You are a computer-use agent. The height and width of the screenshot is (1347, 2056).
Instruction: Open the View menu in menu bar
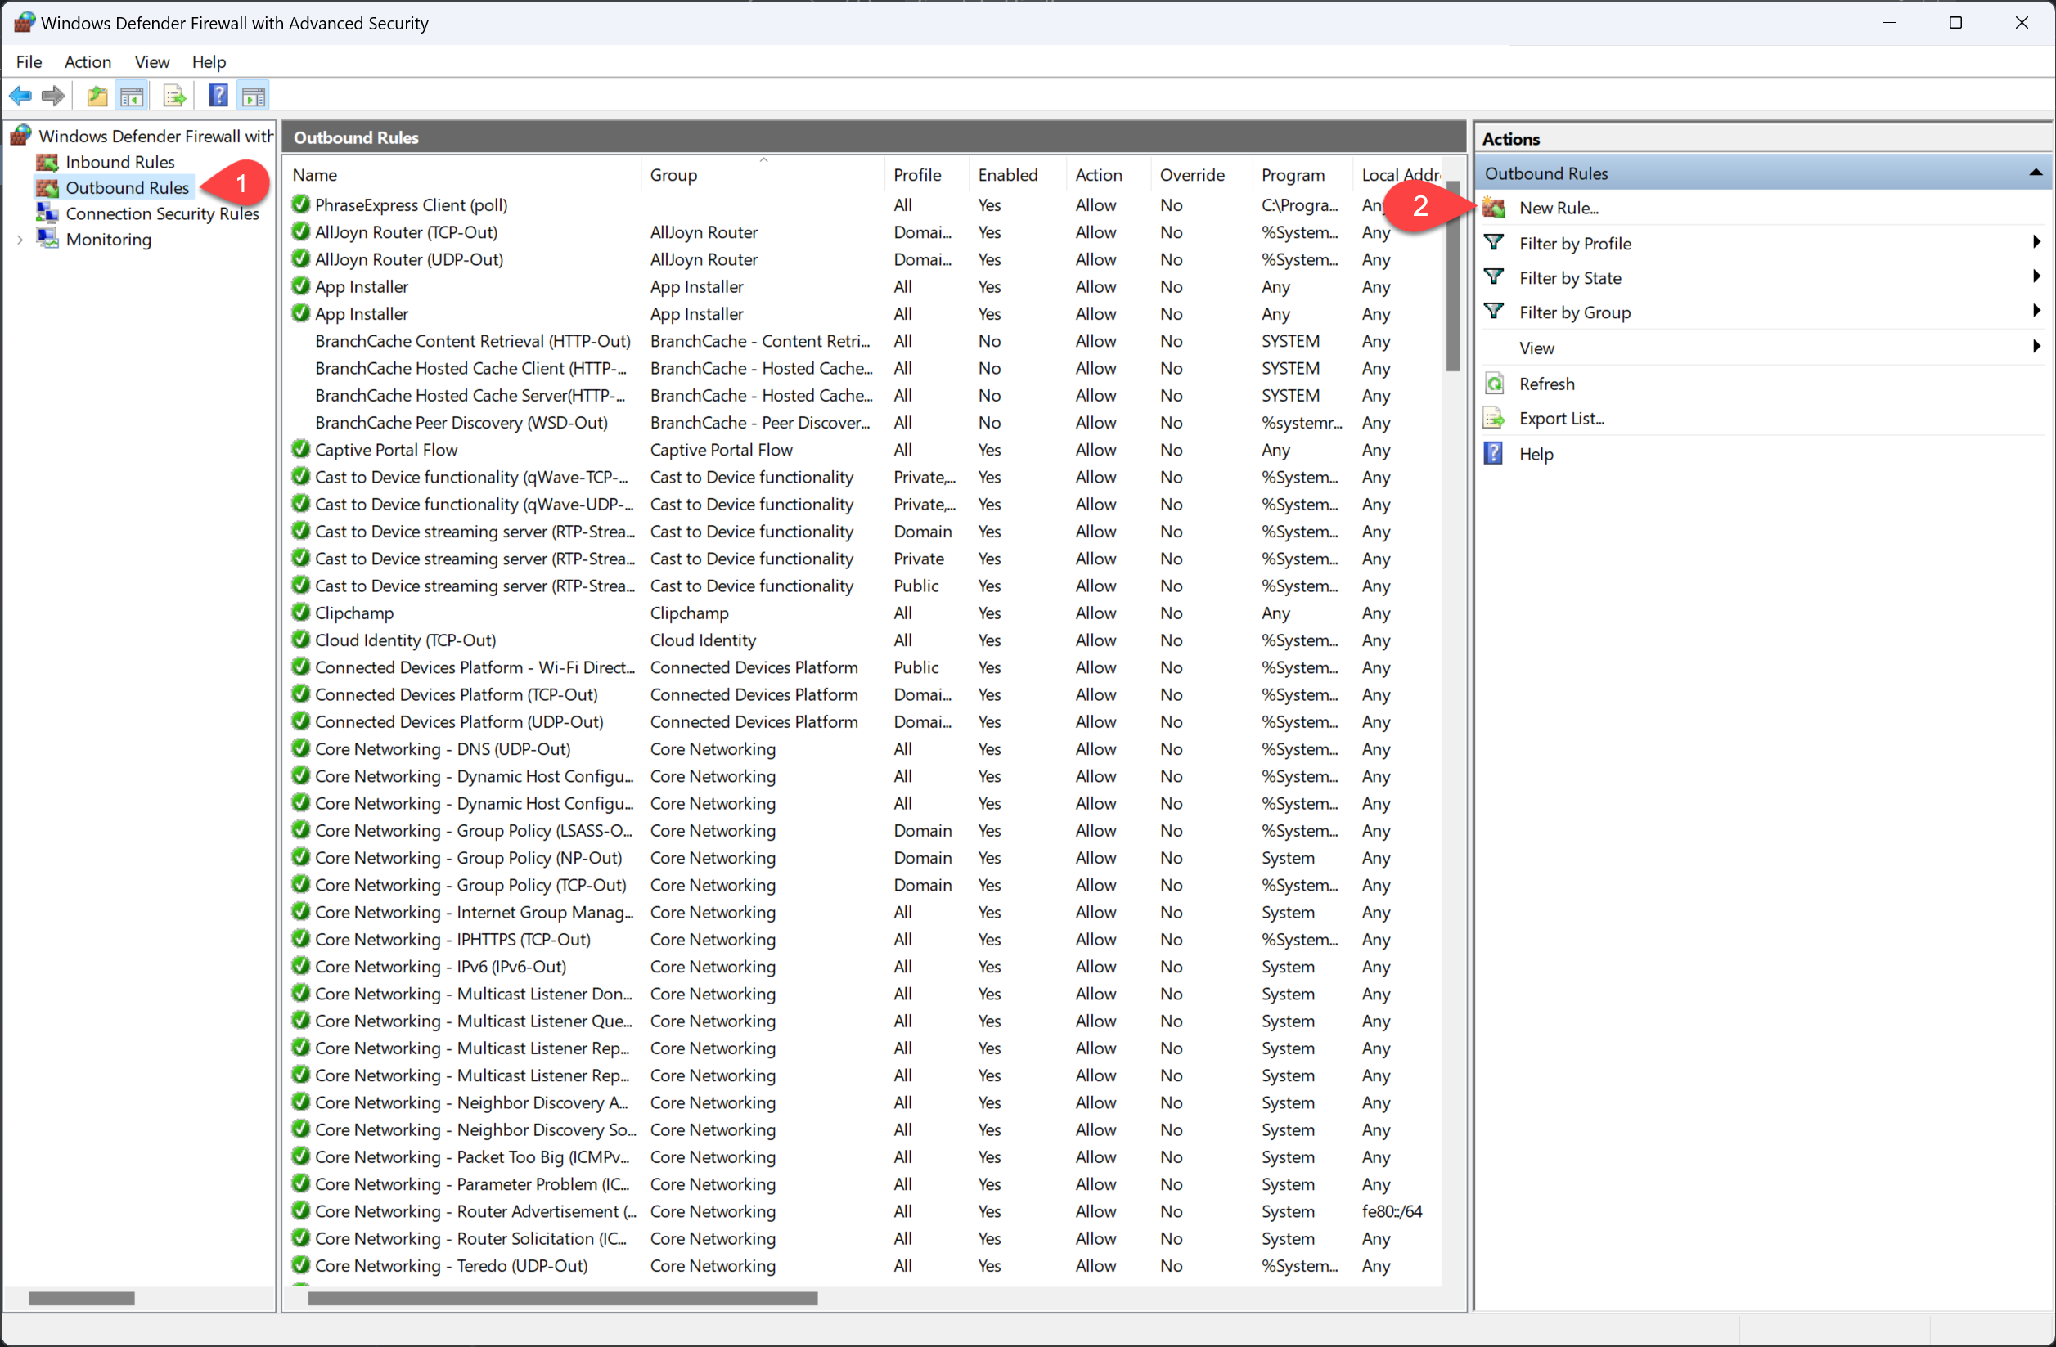(151, 62)
